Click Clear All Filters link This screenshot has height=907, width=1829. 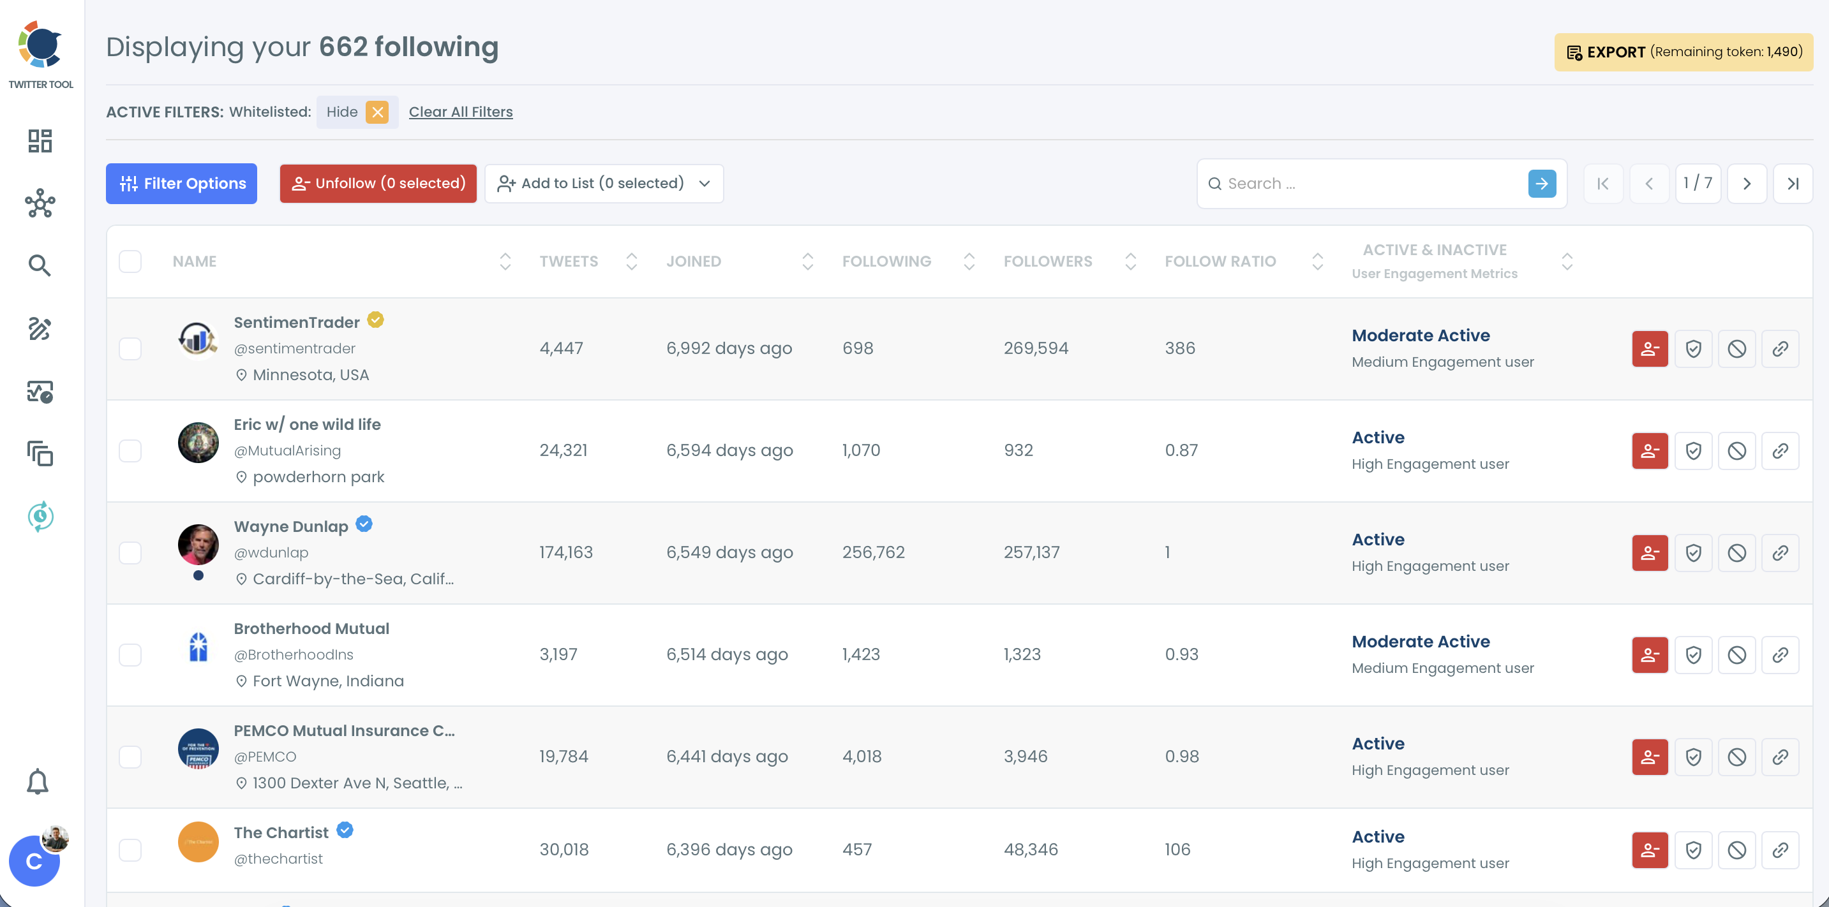point(460,112)
